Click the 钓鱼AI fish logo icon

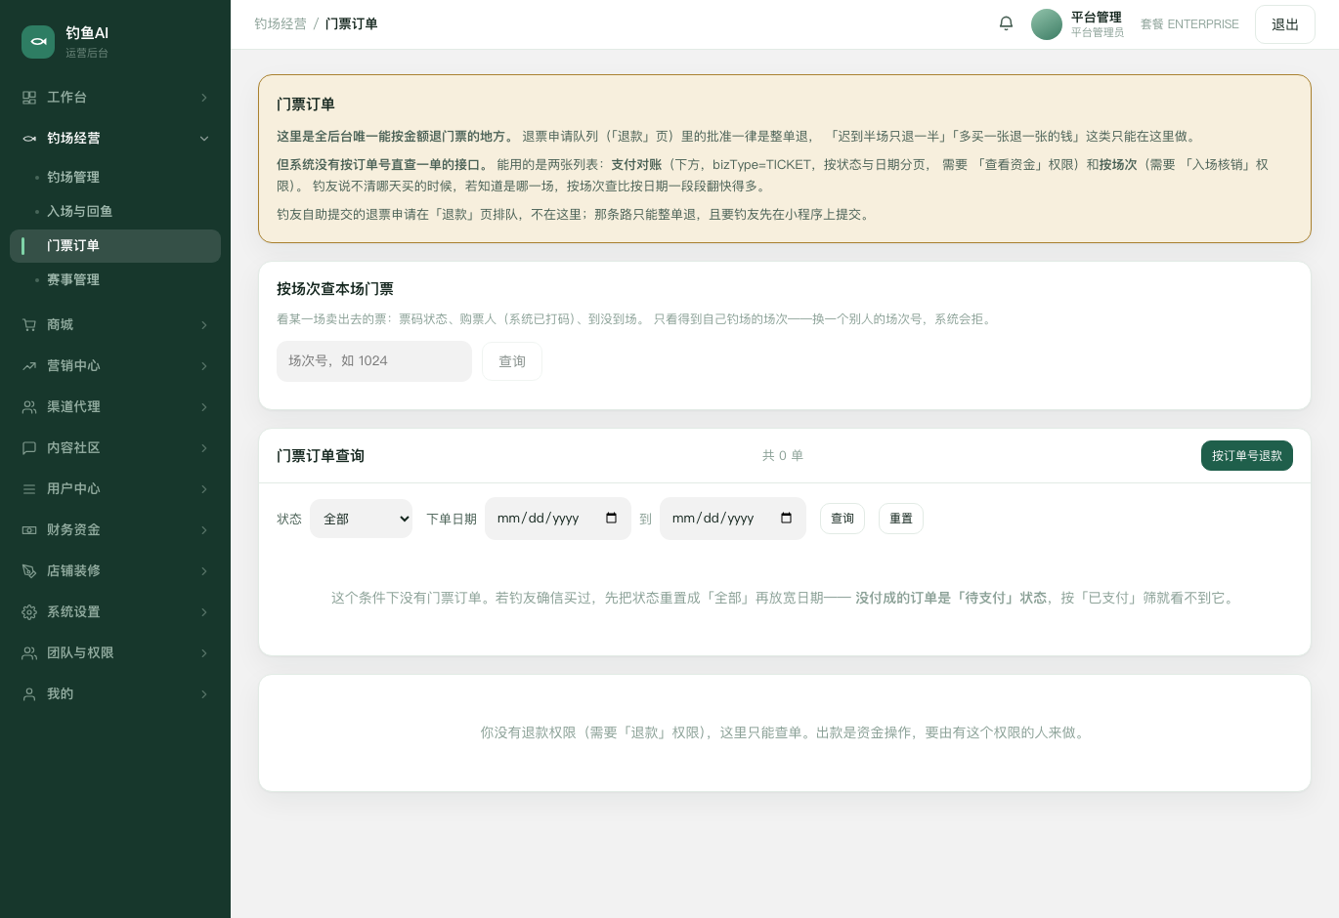click(38, 42)
